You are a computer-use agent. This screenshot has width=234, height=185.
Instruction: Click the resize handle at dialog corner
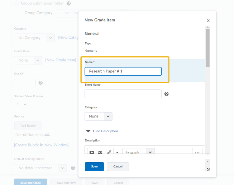pos(208,169)
